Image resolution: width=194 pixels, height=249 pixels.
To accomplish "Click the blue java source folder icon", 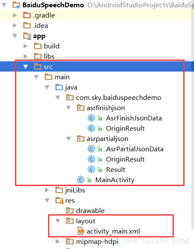I will (x=59, y=87).
